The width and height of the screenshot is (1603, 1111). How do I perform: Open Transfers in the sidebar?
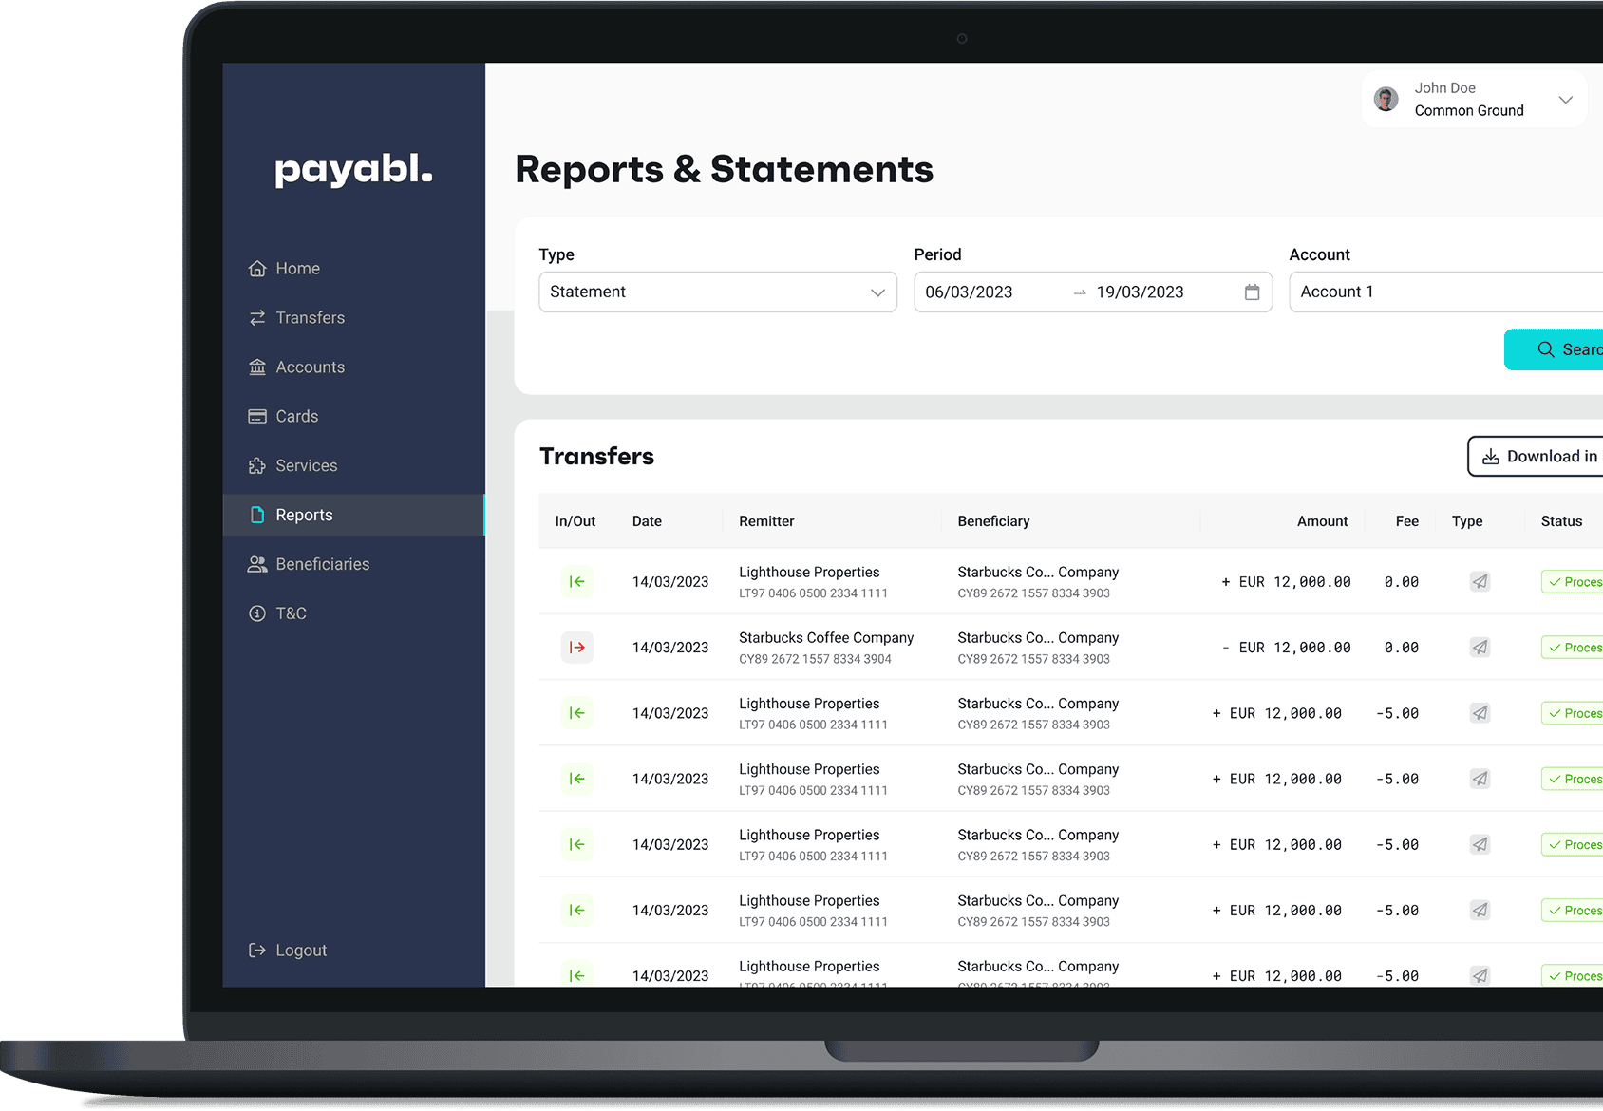(310, 318)
